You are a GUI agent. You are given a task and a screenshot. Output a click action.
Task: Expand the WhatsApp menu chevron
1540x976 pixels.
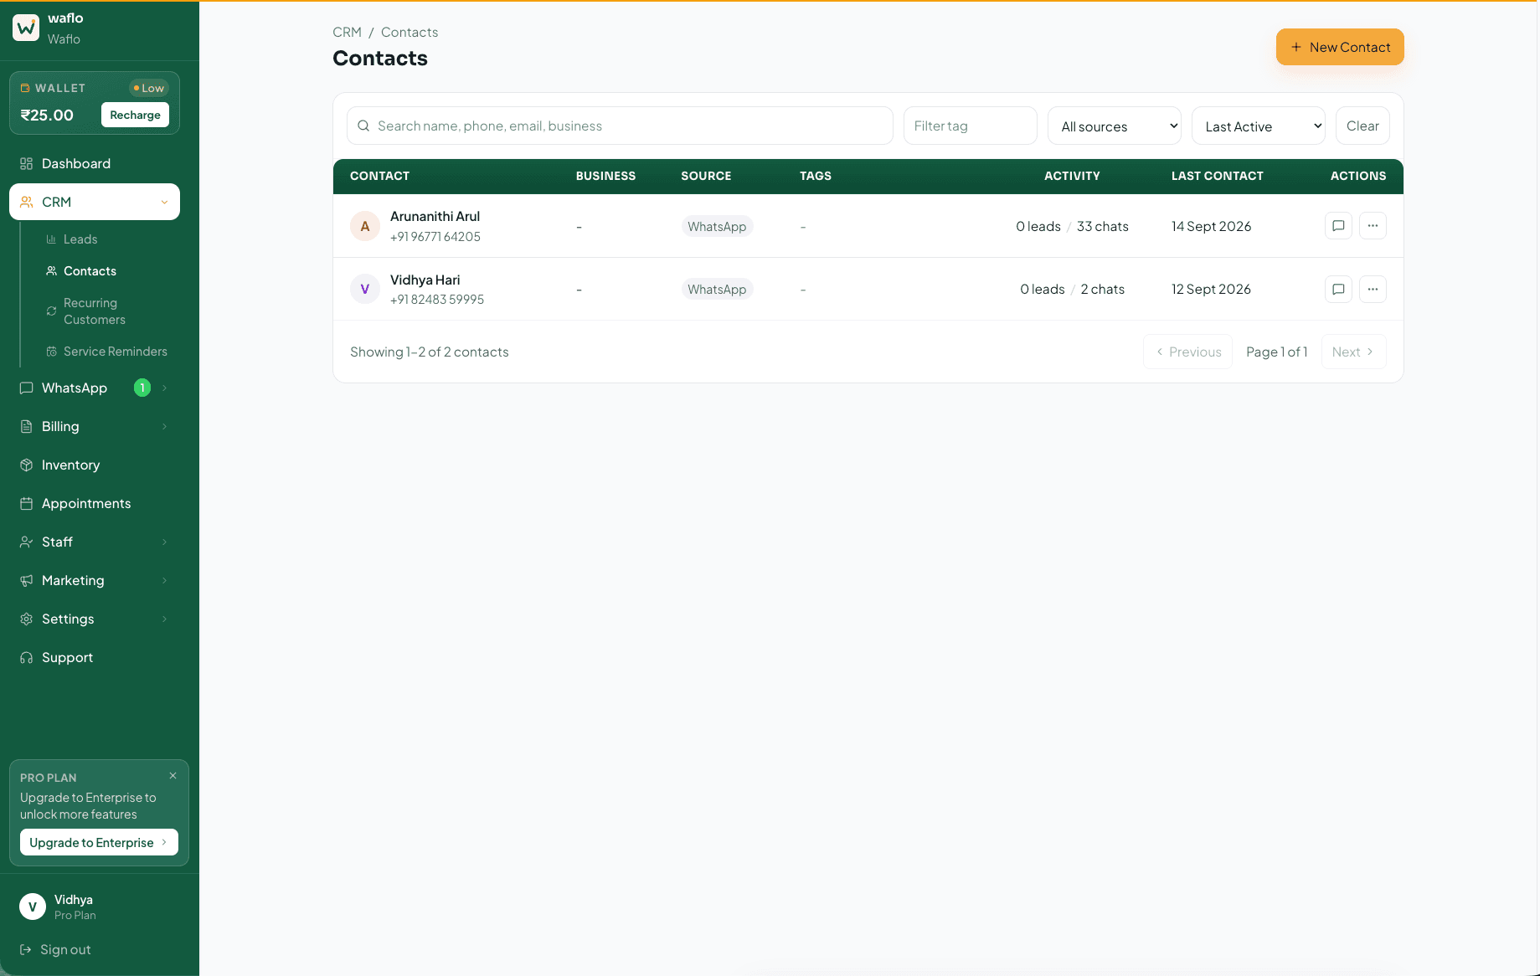tap(164, 388)
